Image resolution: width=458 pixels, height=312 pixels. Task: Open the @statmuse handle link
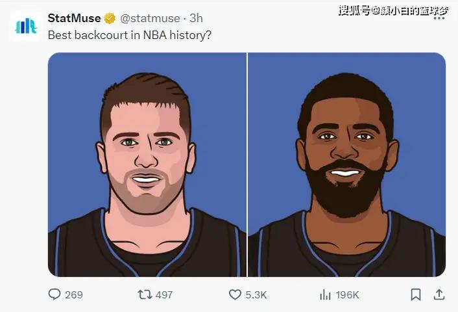[150, 18]
